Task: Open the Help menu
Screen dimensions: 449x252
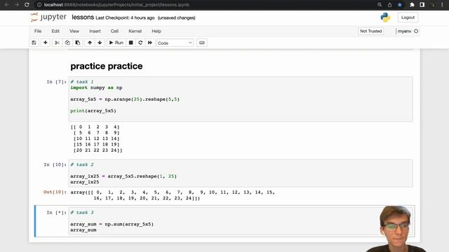Action: [156, 31]
